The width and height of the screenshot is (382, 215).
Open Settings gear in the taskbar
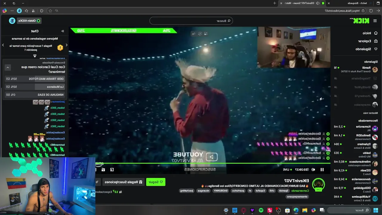(226, 210)
